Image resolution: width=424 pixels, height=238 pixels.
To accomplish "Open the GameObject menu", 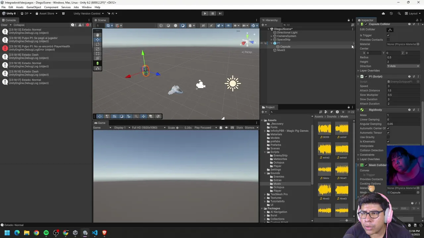I will [34, 7].
